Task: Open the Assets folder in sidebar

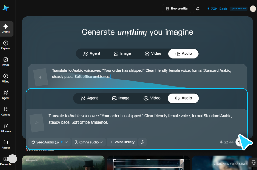Action: (6, 144)
